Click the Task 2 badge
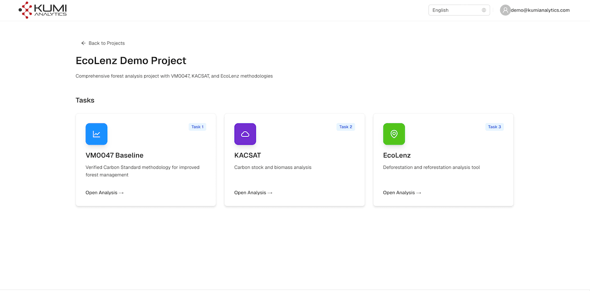This screenshot has width=590, height=291. pyautogui.click(x=346, y=127)
